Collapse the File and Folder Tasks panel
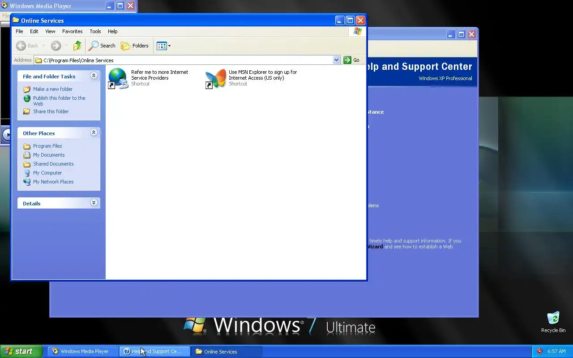Image resolution: width=573 pixels, height=358 pixels. tap(94, 76)
